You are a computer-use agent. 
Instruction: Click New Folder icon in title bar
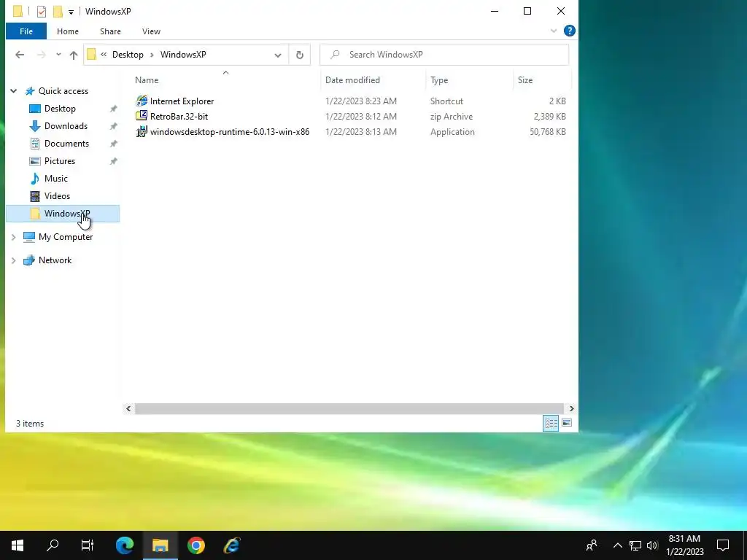click(57, 11)
